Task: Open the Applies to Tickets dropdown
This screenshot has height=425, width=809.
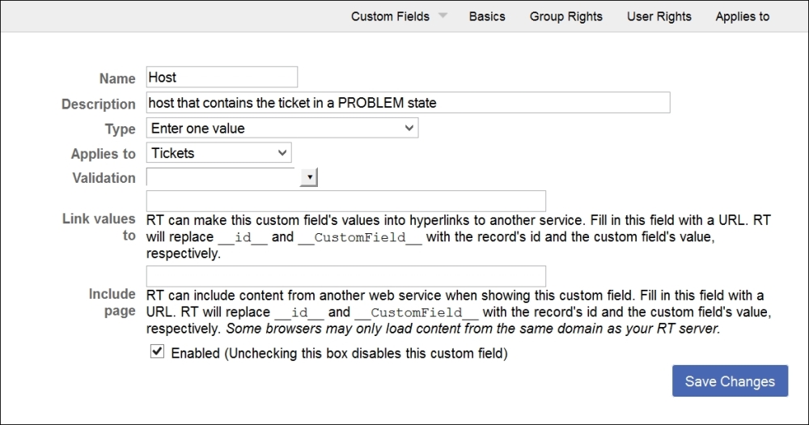Action: click(x=218, y=152)
